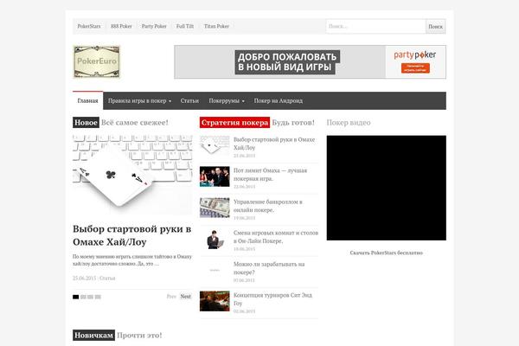Open link Концепция турниров Сит Энд Гоу

pyautogui.click(x=272, y=299)
